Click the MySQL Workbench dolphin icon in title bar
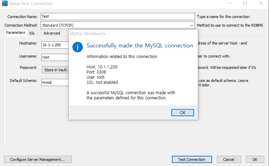The image size is (269, 166). coord(4,3)
